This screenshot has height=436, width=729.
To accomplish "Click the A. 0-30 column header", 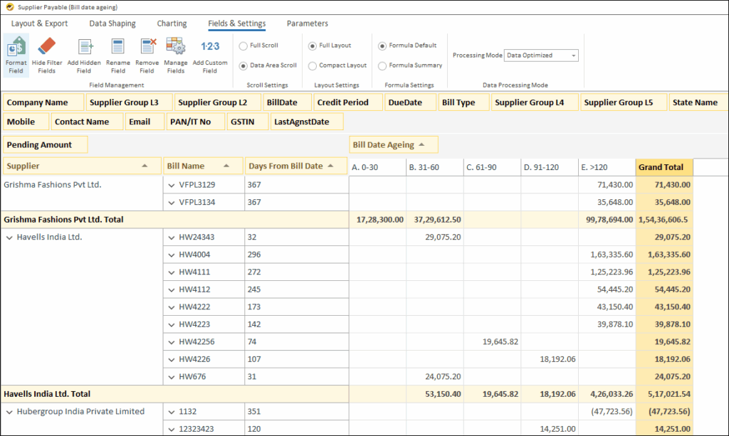I will [x=377, y=167].
